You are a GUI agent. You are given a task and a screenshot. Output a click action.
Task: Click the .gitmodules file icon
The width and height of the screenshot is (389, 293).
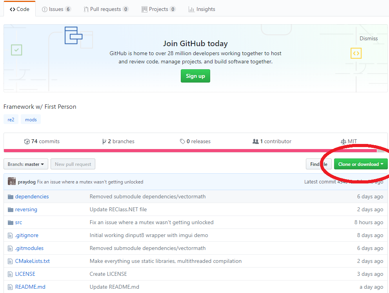click(10, 248)
